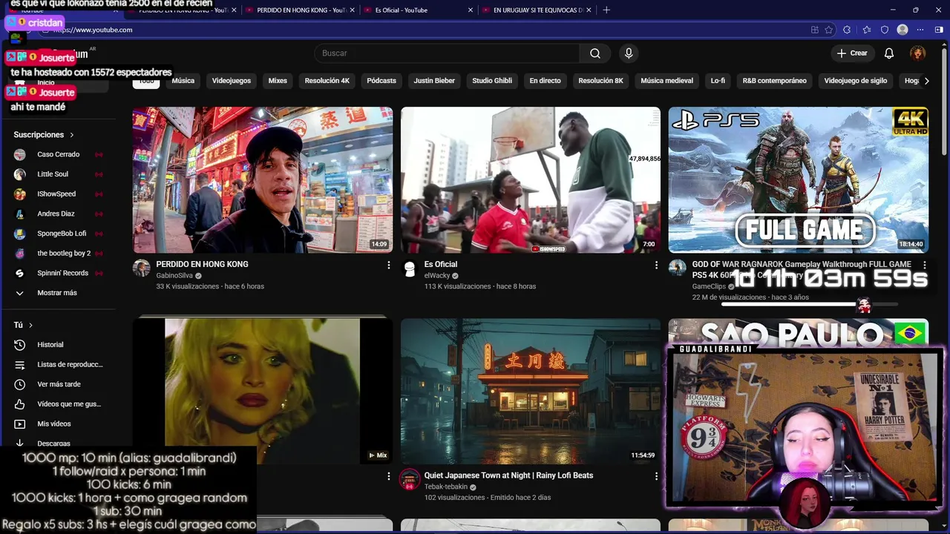Click in the Buscar search field

pyautogui.click(x=447, y=53)
